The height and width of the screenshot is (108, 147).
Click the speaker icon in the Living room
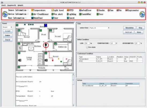[20, 60]
